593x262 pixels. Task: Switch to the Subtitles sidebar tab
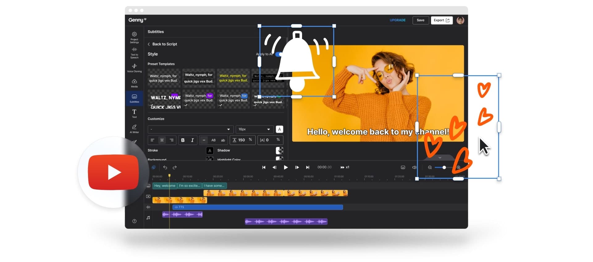point(134,98)
